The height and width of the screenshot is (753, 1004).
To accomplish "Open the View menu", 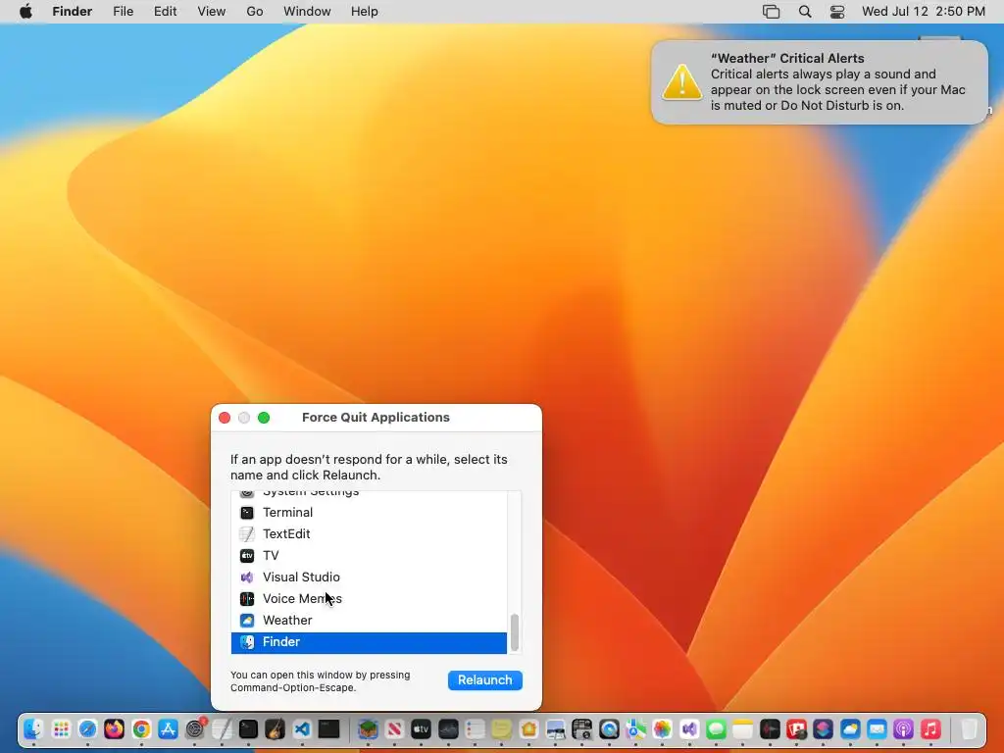I will [212, 12].
